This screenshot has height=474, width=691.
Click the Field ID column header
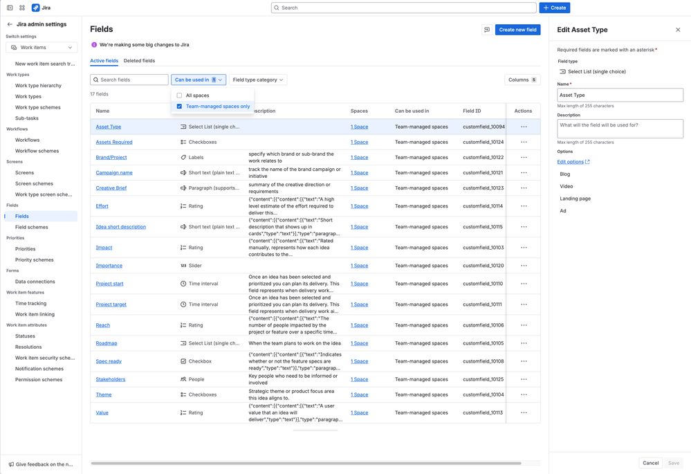(x=472, y=111)
